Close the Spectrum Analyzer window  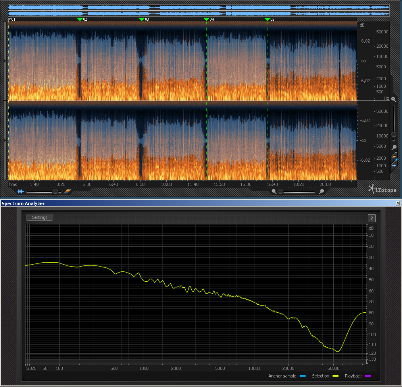coord(398,203)
